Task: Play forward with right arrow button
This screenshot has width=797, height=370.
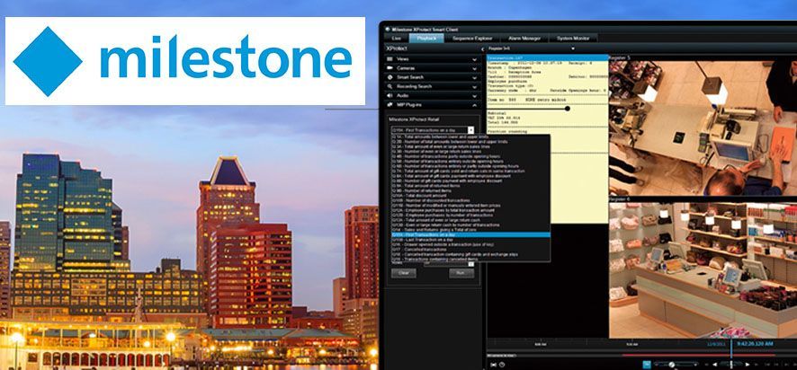Action: click(x=748, y=365)
